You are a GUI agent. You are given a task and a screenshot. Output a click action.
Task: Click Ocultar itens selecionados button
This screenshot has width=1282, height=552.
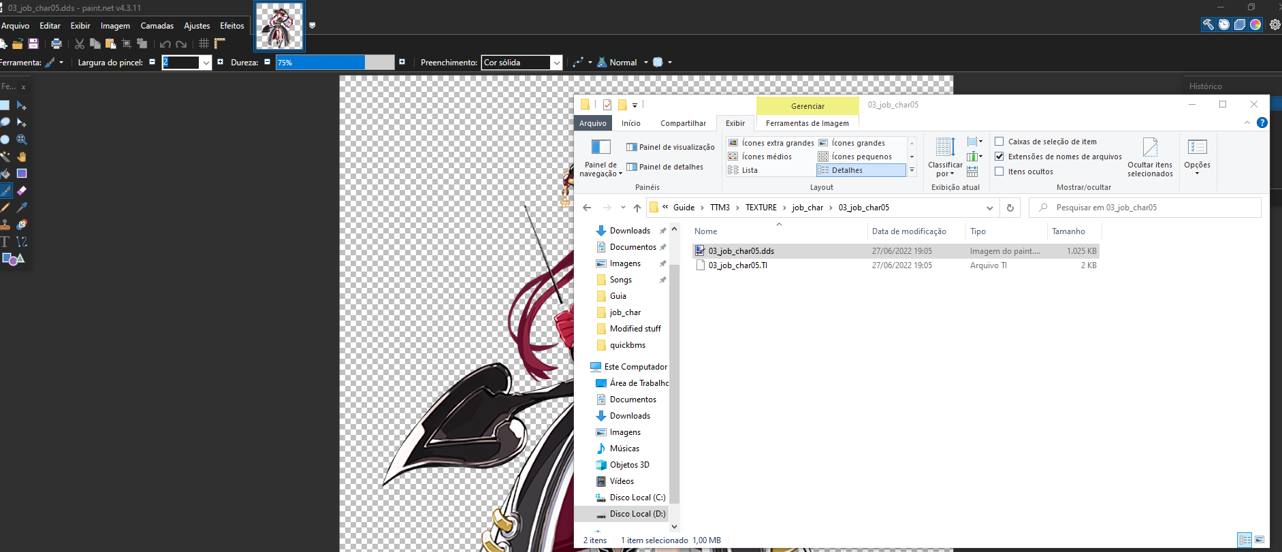click(x=1150, y=158)
